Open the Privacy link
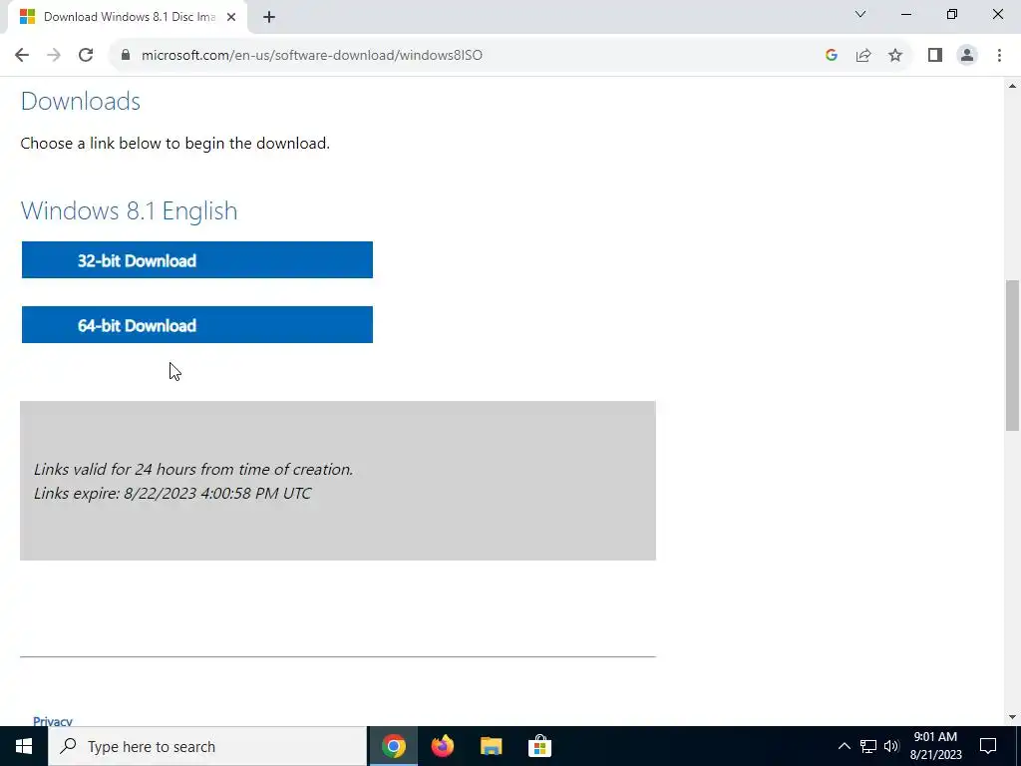 [x=53, y=721]
